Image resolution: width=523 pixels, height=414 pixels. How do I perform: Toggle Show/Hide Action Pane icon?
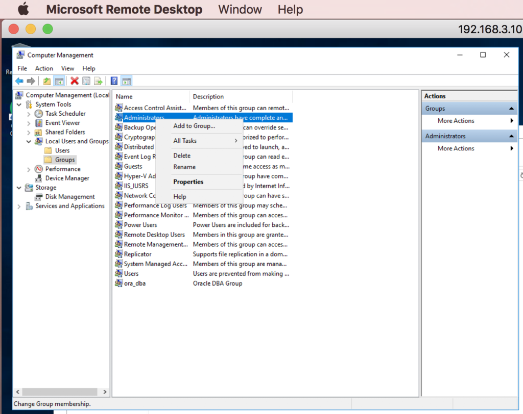coord(127,81)
